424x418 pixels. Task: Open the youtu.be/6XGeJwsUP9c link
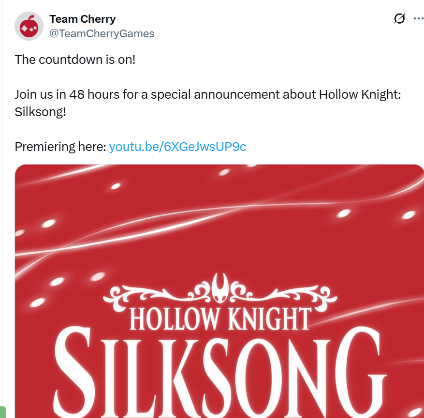177,147
